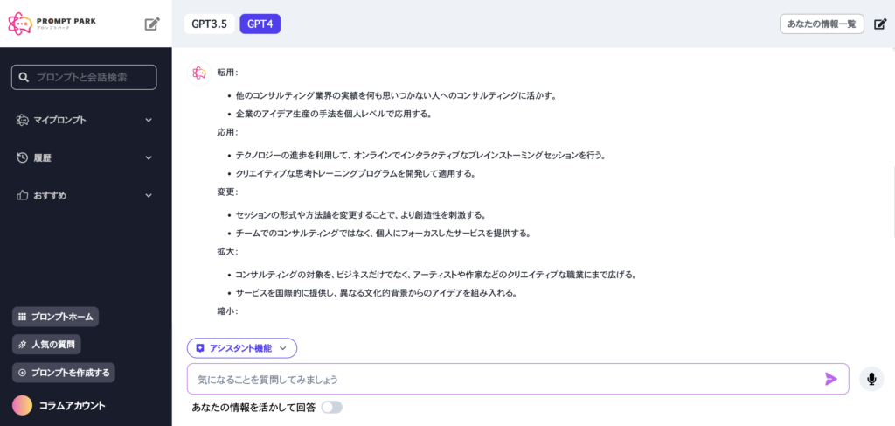The width and height of the screenshot is (895, 426).
Task: Open the 履歴 menu item
Action: pyautogui.click(x=85, y=157)
